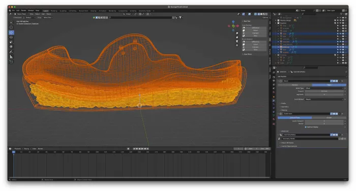The height and width of the screenshot is (191, 356).
Task: Open the outliner filter funnel
Action: pos(341,14)
